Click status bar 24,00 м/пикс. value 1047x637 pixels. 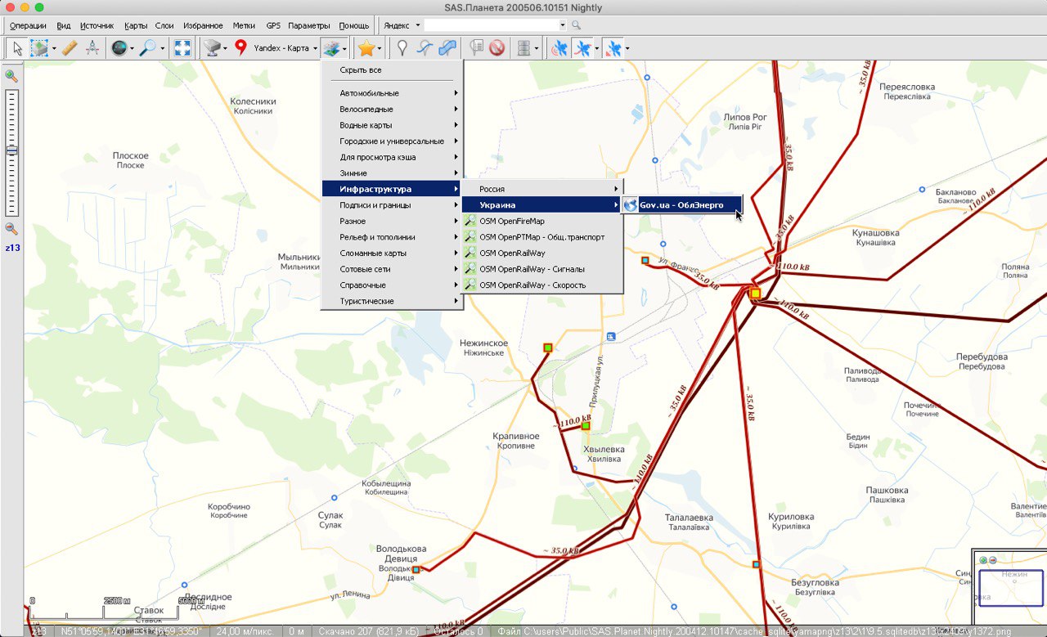click(245, 631)
